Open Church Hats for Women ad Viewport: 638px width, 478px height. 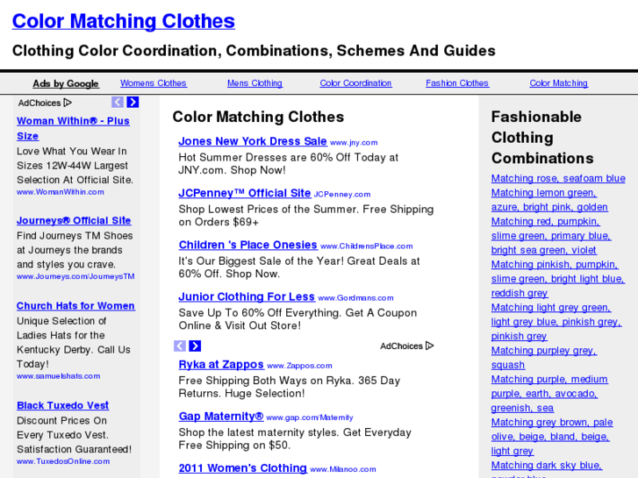[75, 306]
